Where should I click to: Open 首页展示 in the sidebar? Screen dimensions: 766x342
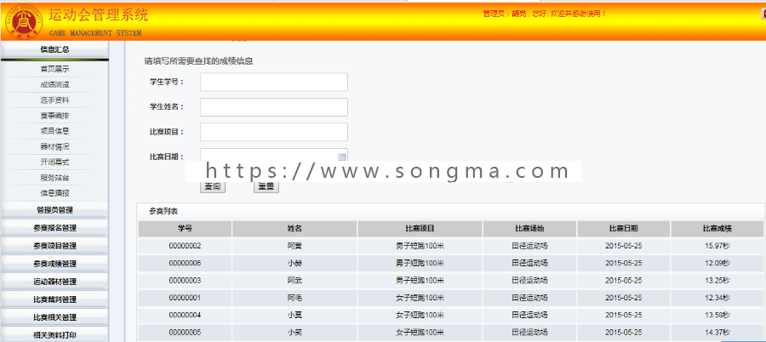point(54,70)
